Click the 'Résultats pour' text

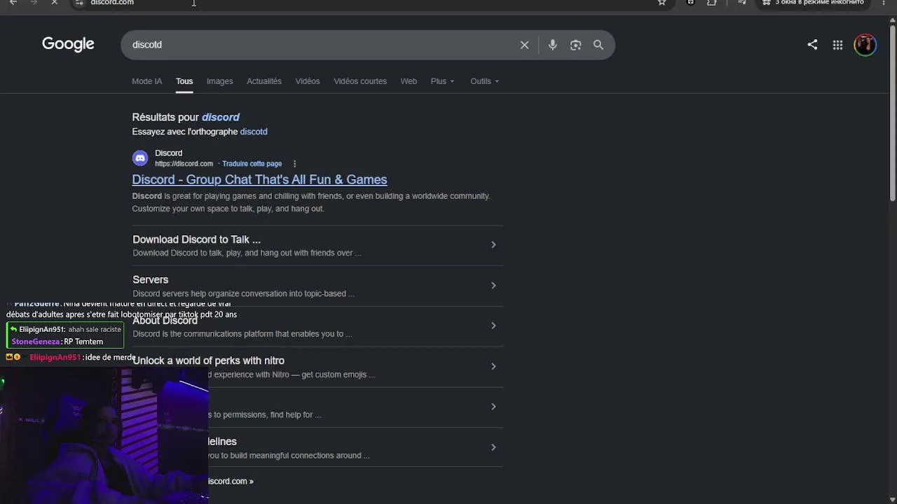[165, 118]
